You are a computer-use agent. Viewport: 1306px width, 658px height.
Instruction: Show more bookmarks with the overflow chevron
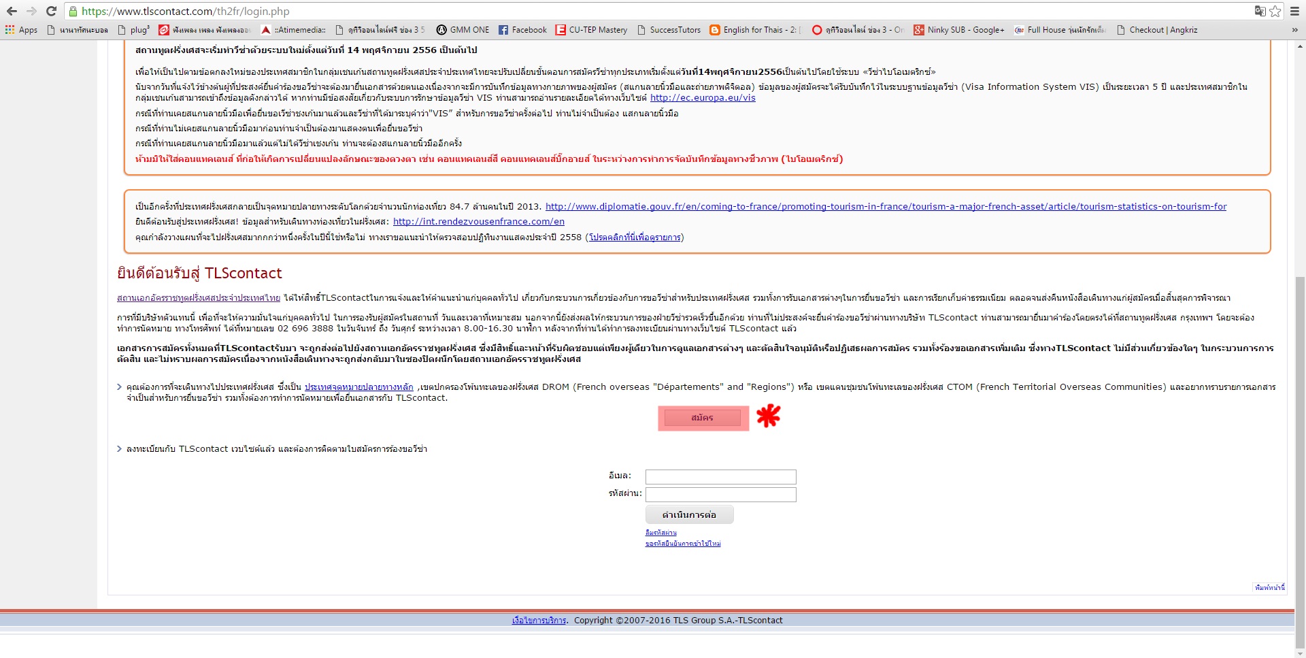(1294, 30)
